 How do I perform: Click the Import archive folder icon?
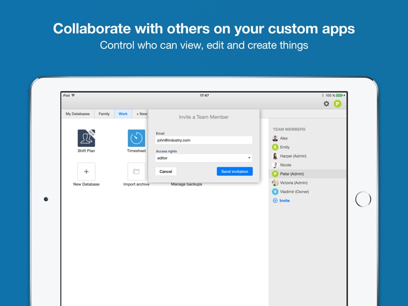click(136, 172)
